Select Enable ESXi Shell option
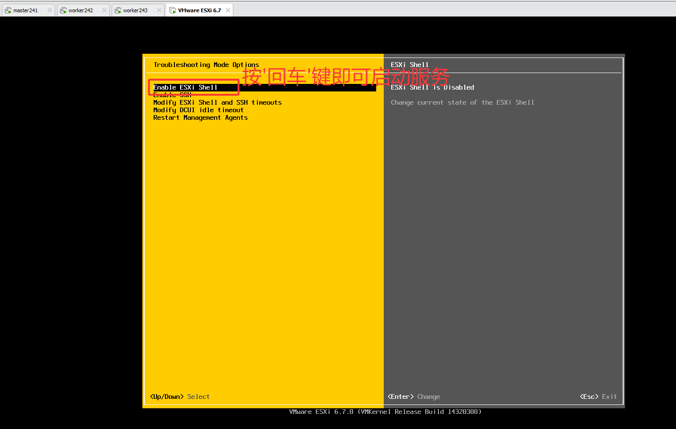The width and height of the screenshot is (676, 429). pyautogui.click(x=264, y=87)
